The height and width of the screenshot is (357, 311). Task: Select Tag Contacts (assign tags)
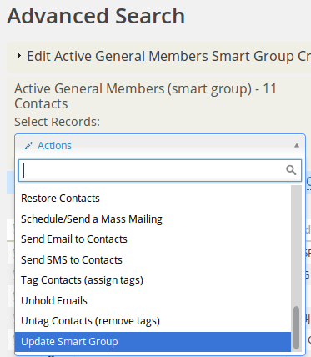pos(153,280)
